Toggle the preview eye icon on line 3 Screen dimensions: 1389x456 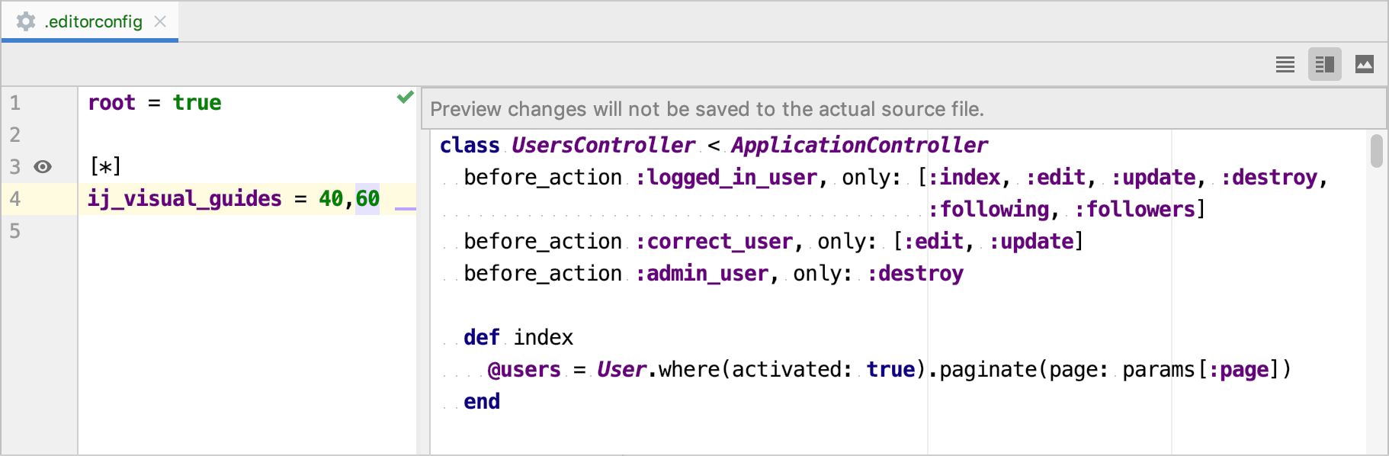click(x=42, y=166)
